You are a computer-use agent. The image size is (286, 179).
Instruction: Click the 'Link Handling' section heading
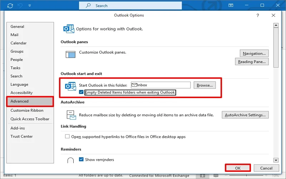[x=73, y=126]
